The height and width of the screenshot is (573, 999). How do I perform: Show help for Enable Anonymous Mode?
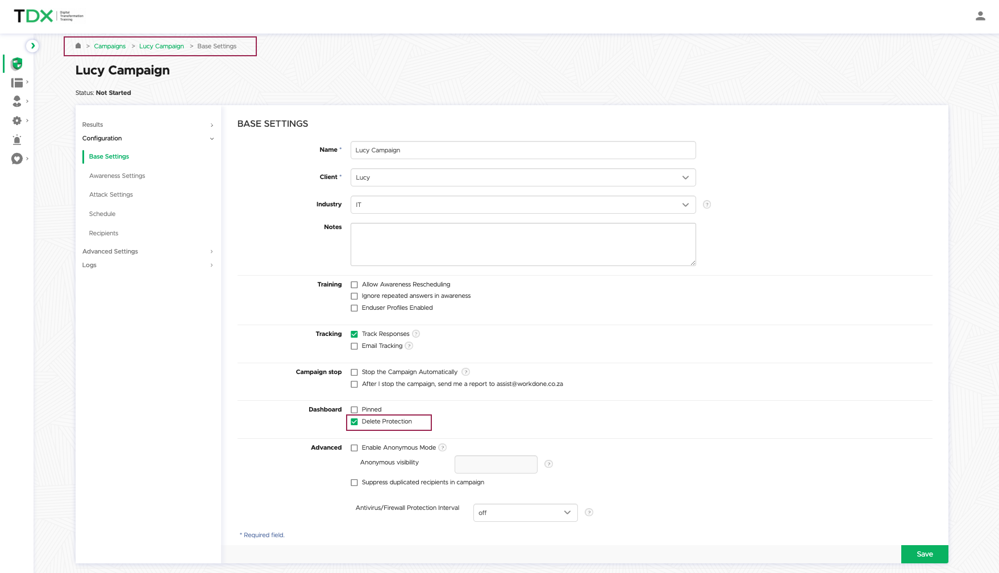click(443, 447)
